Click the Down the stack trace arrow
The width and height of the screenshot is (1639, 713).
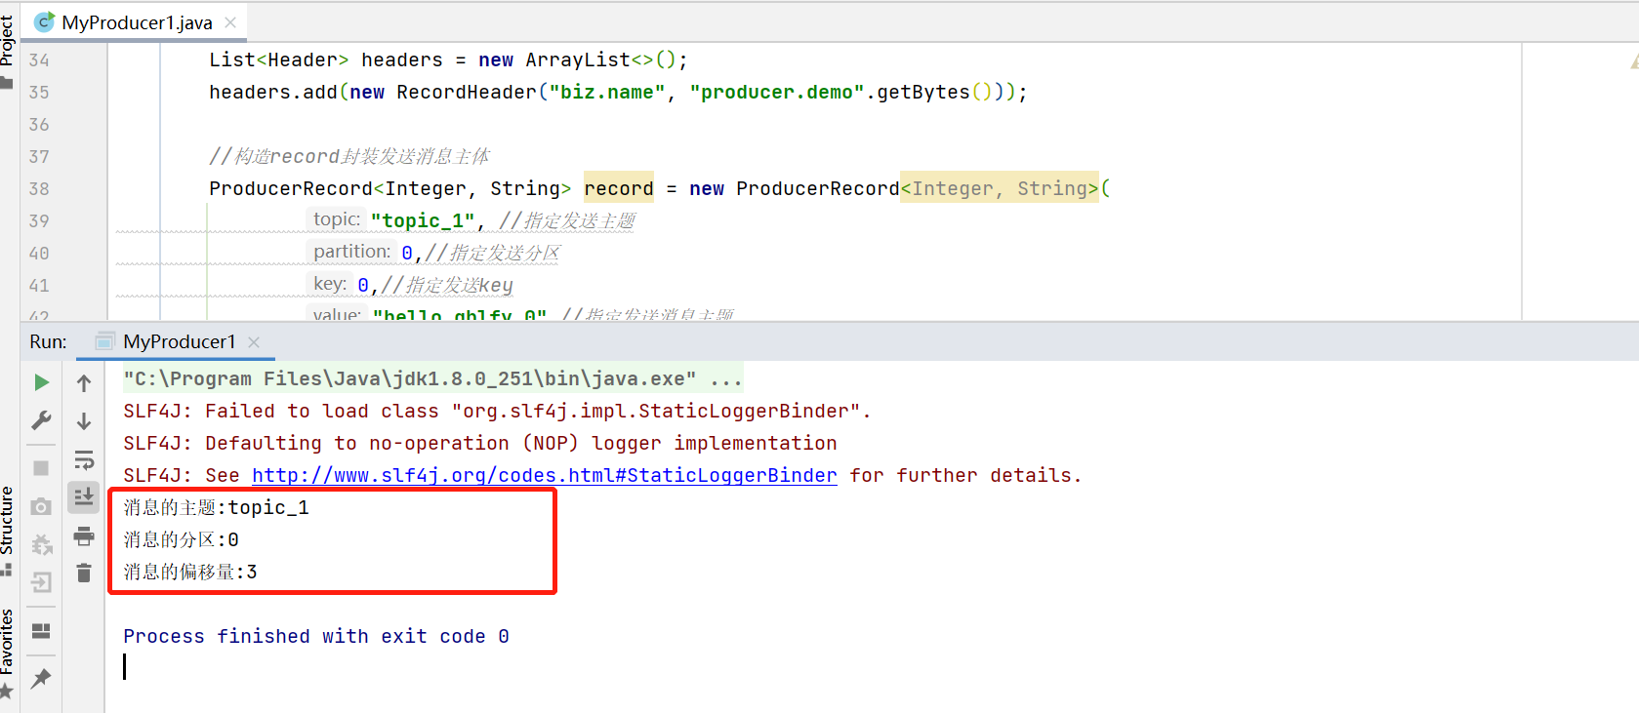[x=84, y=421]
